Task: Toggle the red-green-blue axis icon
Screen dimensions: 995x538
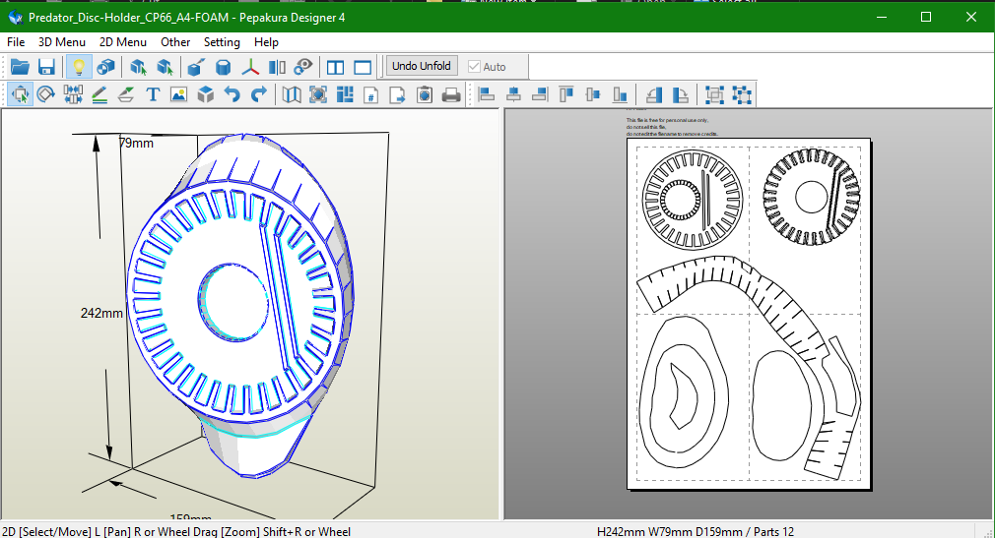Action: point(250,67)
